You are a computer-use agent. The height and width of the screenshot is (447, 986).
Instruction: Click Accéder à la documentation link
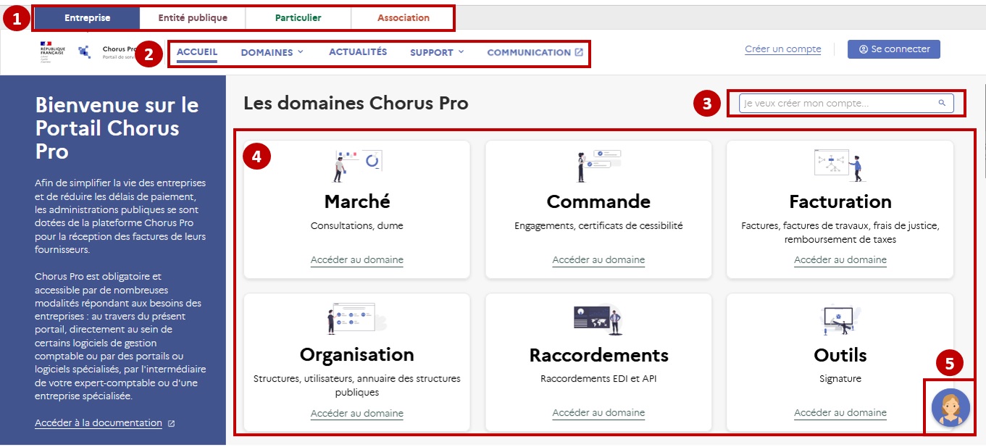pyautogui.click(x=98, y=422)
